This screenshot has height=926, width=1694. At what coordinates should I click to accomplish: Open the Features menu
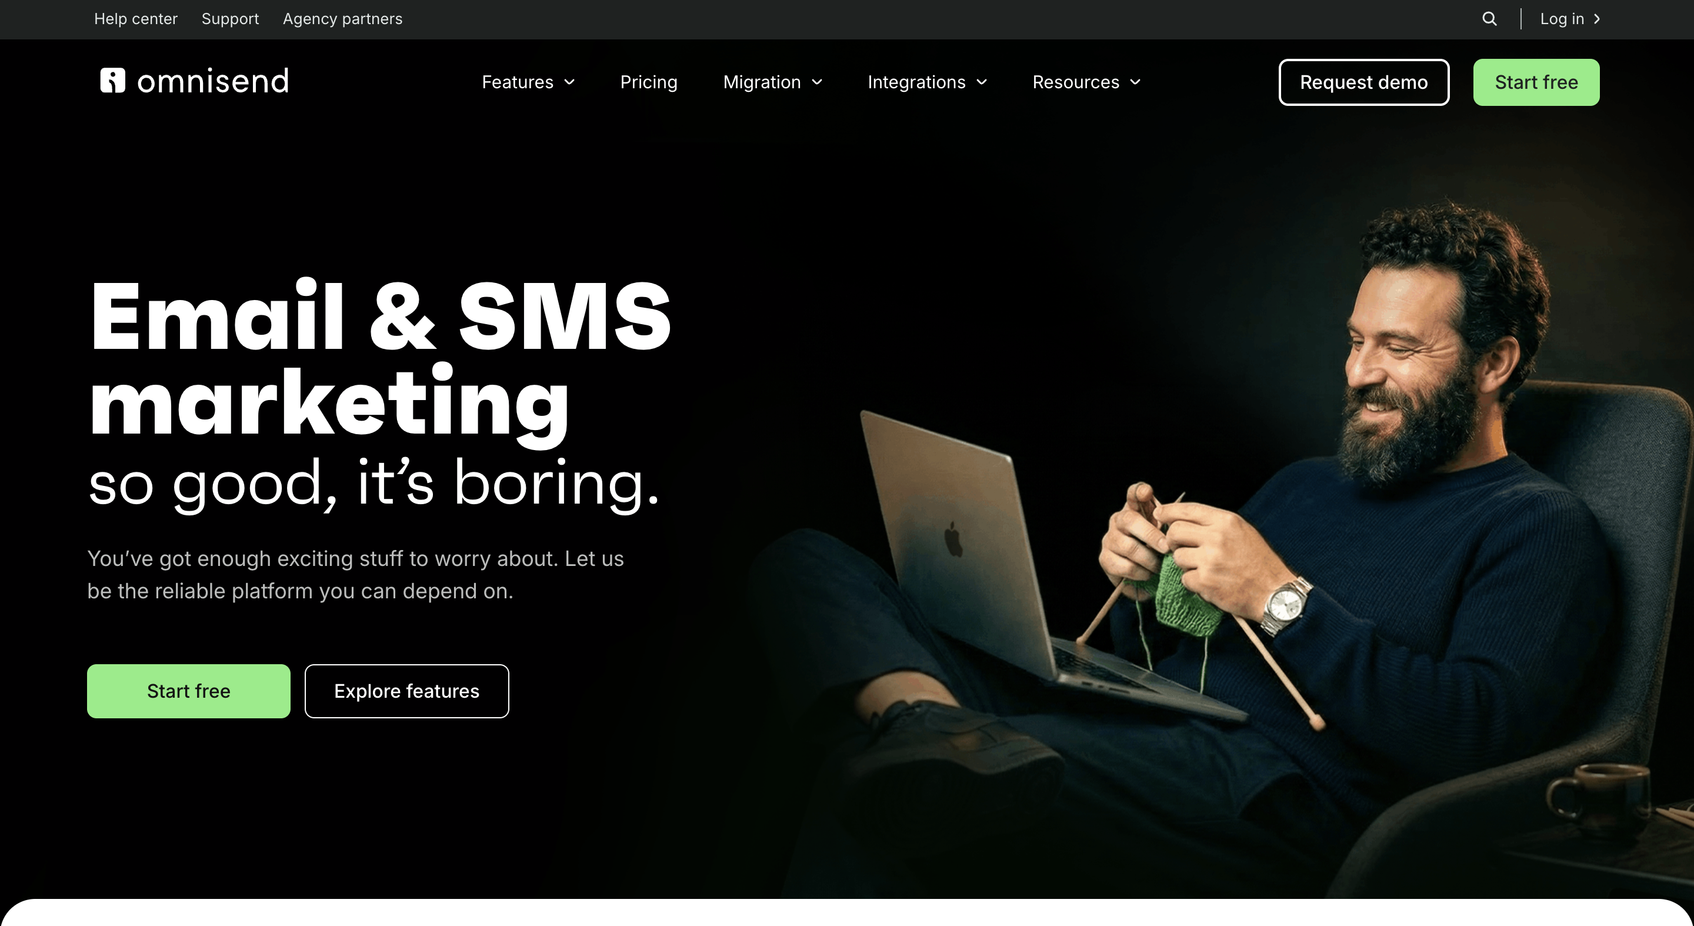click(518, 82)
